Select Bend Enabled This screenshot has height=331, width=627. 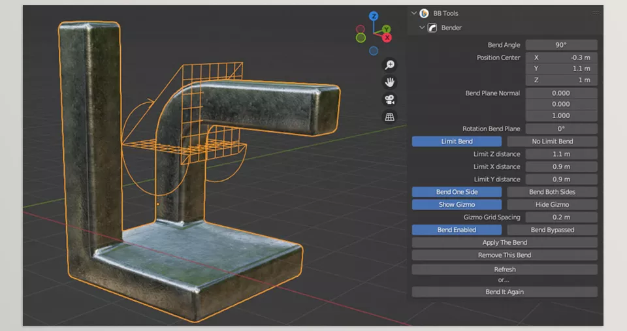coord(457,230)
